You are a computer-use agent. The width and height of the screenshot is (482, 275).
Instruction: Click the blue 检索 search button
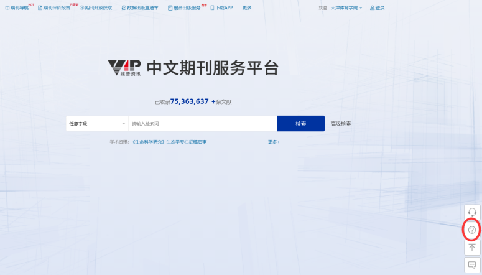click(x=300, y=124)
